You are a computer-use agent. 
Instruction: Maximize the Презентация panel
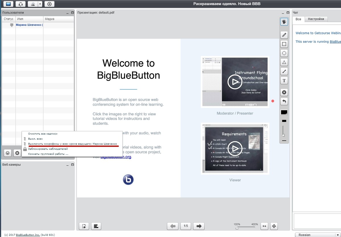point(287,13)
